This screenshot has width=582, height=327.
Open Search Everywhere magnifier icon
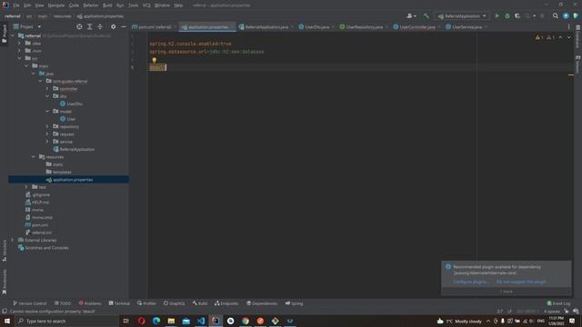556,16
